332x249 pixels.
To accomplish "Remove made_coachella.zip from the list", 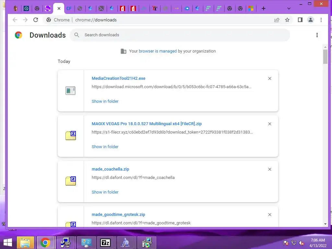I will point(269,169).
